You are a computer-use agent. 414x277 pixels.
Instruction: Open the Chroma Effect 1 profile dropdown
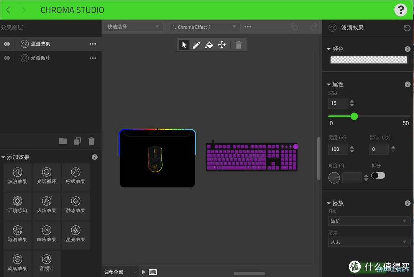[205, 27]
